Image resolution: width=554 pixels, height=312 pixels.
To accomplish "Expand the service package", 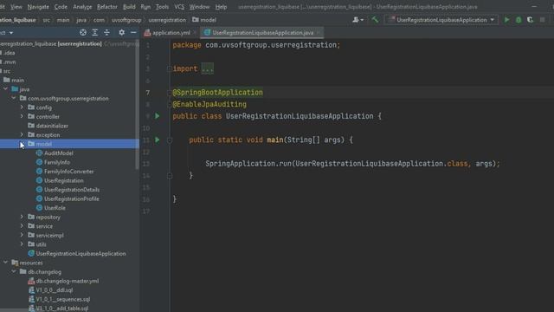I will [x=22, y=226].
